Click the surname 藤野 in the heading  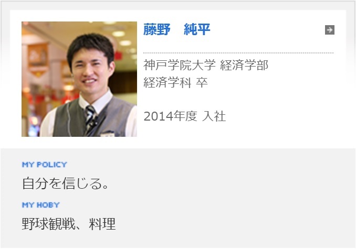coord(157,29)
